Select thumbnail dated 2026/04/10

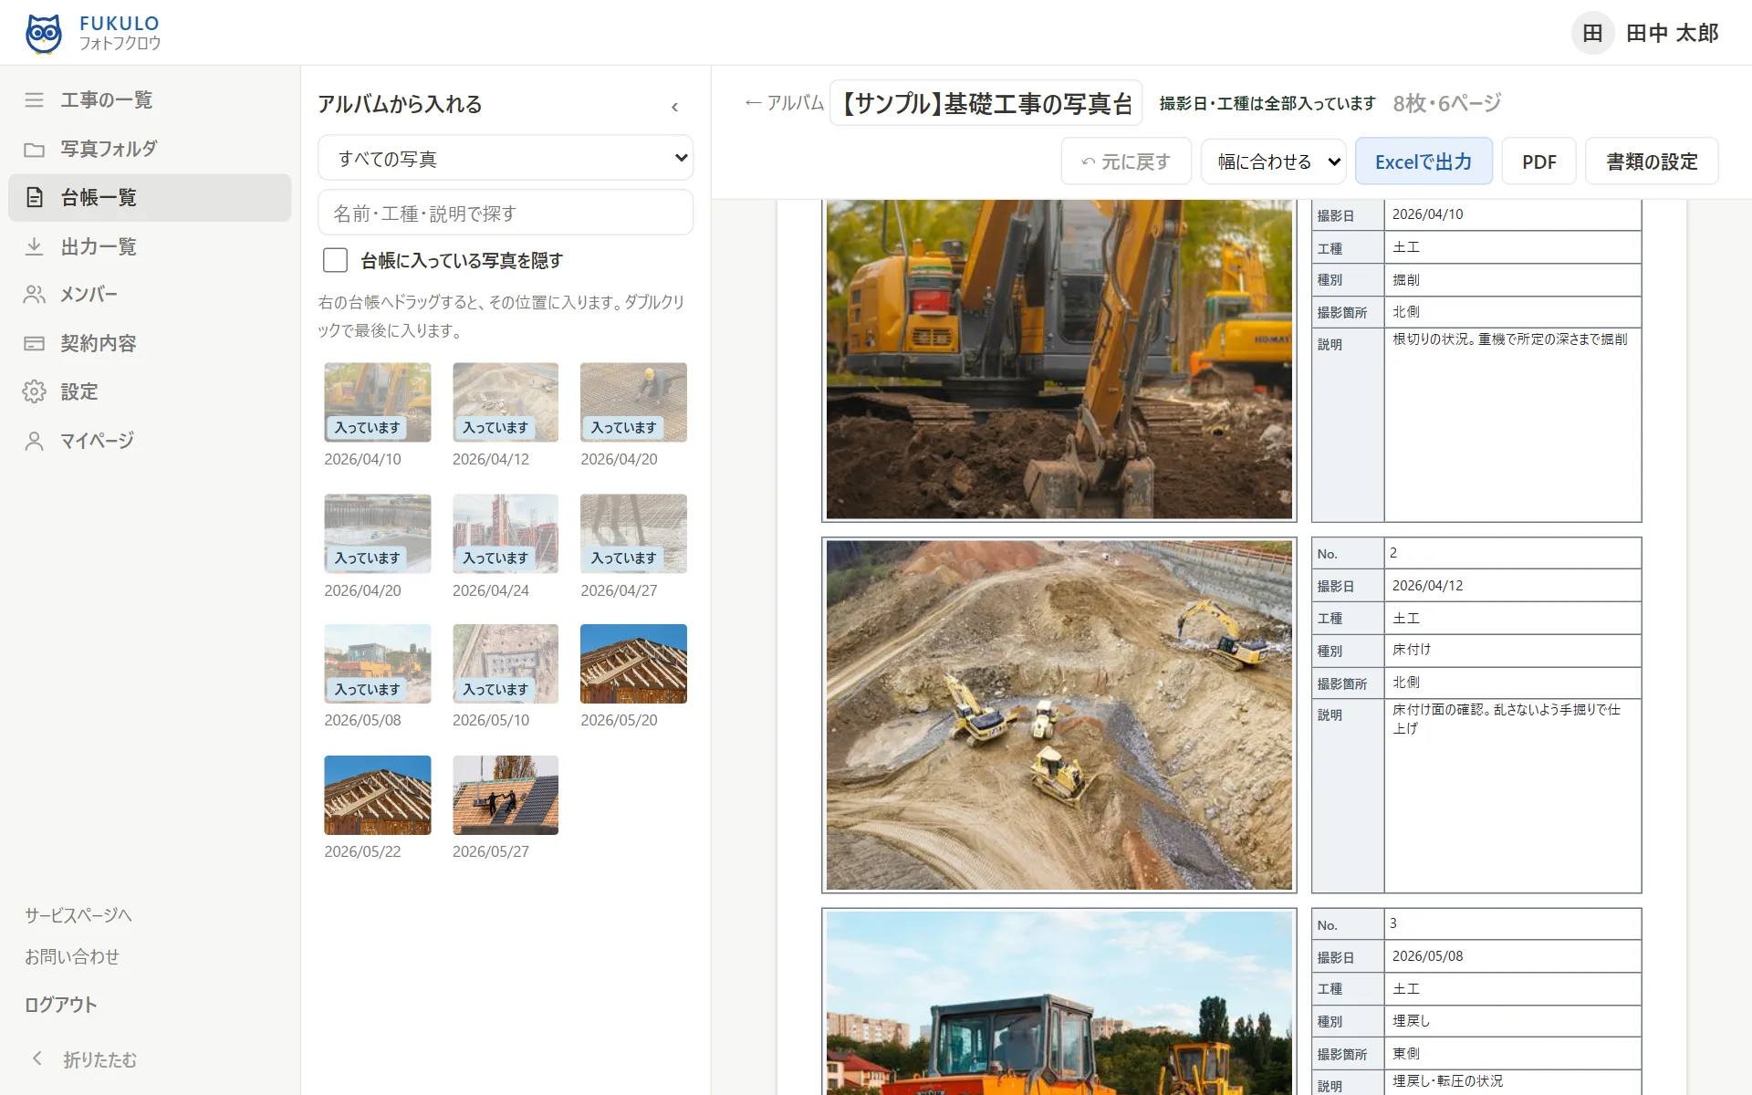(378, 402)
